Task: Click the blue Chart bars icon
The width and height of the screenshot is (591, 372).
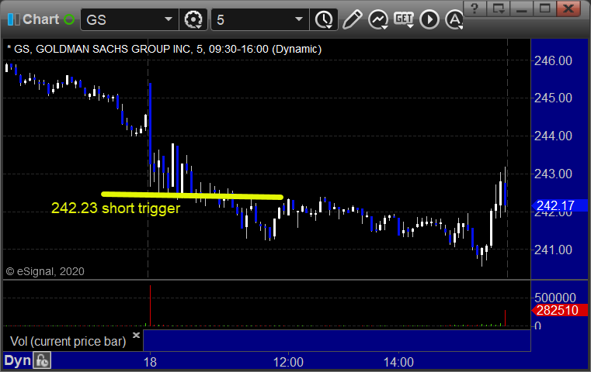Action: pos(14,19)
